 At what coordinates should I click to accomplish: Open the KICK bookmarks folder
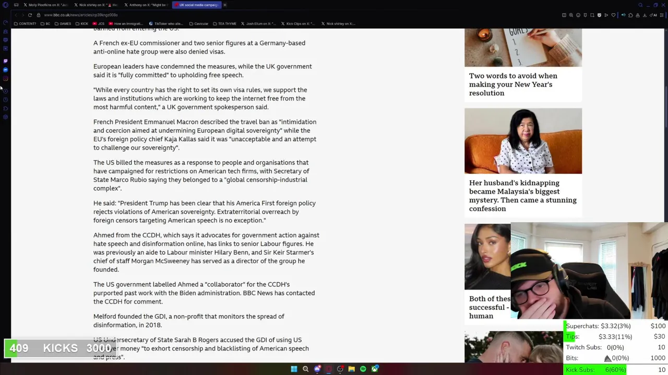[x=82, y=23]
